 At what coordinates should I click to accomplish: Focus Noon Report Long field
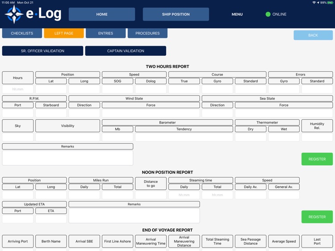pos(51,195)
